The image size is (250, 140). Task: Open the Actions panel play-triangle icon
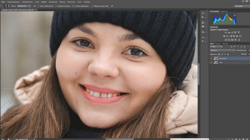pos(203,17)
